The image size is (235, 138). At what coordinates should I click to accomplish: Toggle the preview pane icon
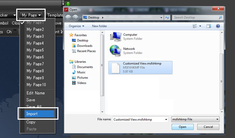click(209, 26)
